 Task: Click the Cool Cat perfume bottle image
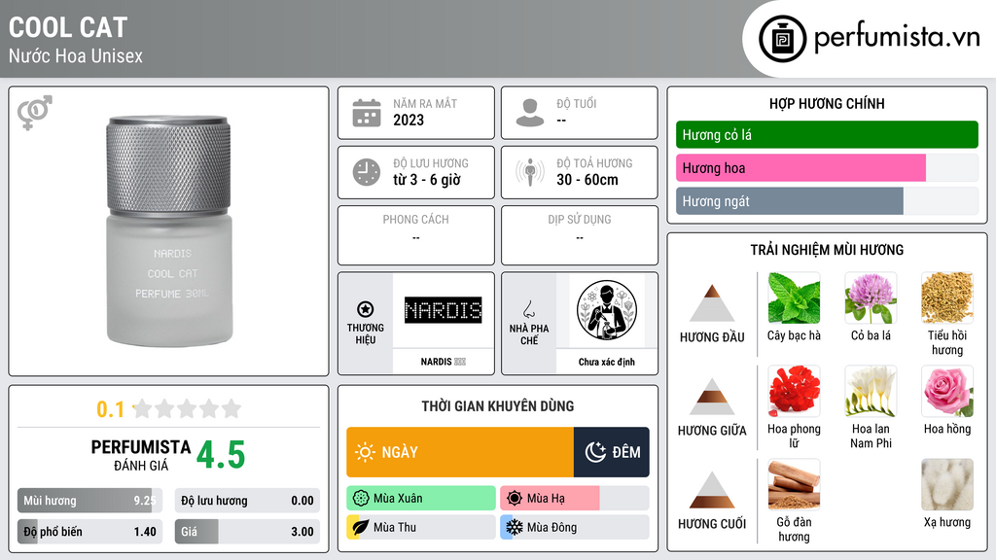[x=169, y=231]
